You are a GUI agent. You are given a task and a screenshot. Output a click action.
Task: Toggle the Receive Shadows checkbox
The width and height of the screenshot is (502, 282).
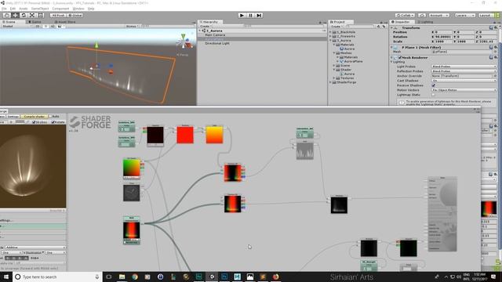(434, 85)
